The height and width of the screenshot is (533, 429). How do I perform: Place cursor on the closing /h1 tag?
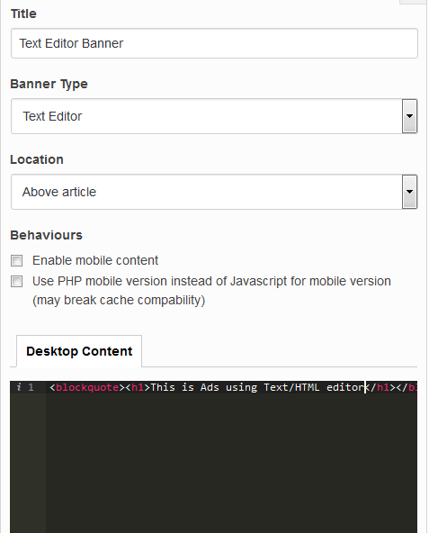point(380,387)
